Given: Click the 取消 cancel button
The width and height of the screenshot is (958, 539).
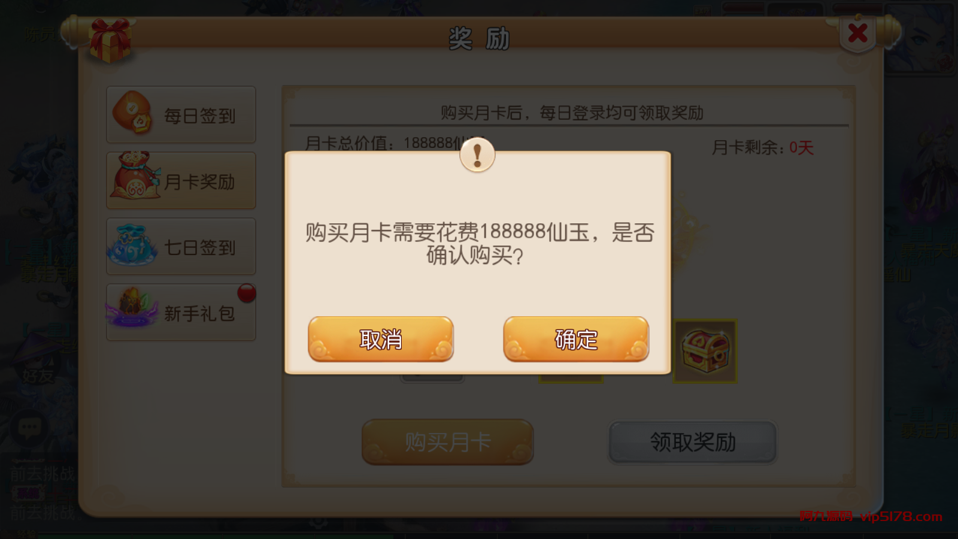Looking at the screenshot, I should (381, 339).
